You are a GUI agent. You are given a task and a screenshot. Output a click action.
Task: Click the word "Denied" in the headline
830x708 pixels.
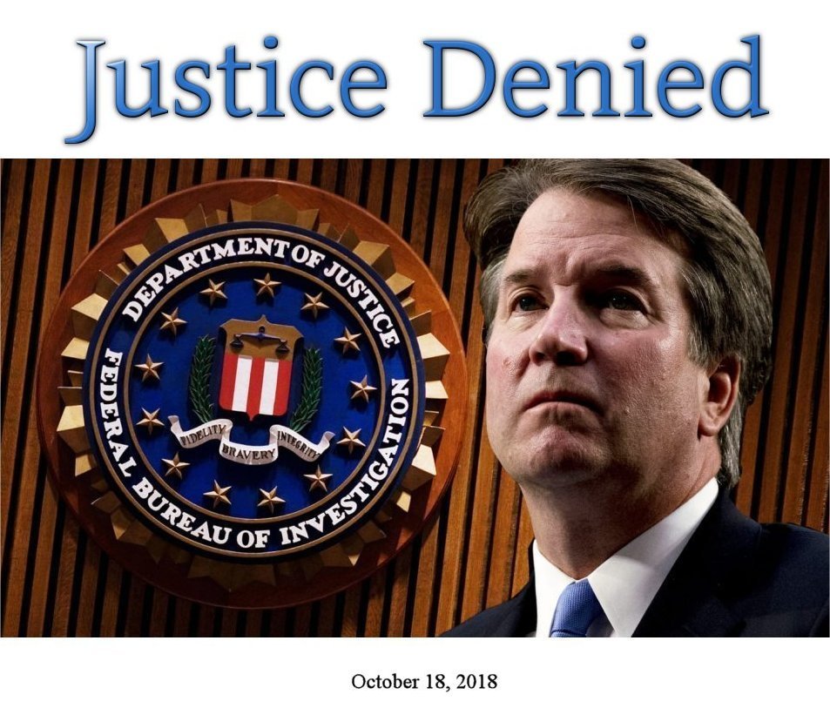pos(595,77)
